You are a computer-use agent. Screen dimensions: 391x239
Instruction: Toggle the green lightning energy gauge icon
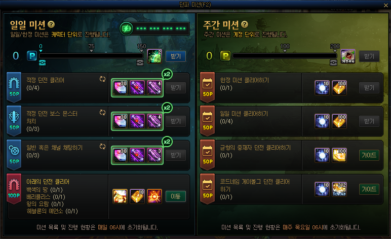coord(126,28)
